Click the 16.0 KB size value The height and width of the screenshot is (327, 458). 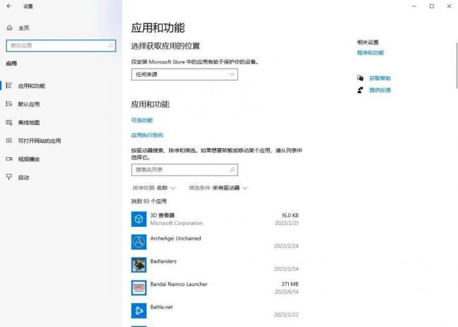tap(290, 216)
